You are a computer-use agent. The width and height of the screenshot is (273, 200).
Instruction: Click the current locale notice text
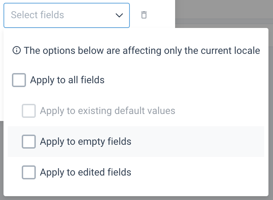(142, 51)
